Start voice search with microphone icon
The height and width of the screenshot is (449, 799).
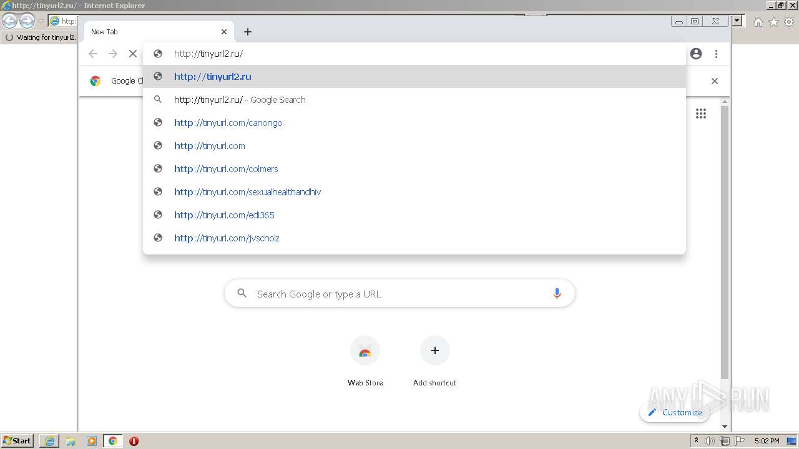coord(557,294)
